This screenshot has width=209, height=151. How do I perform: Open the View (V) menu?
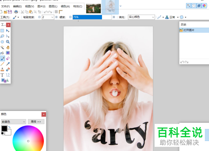pos(30,6)
